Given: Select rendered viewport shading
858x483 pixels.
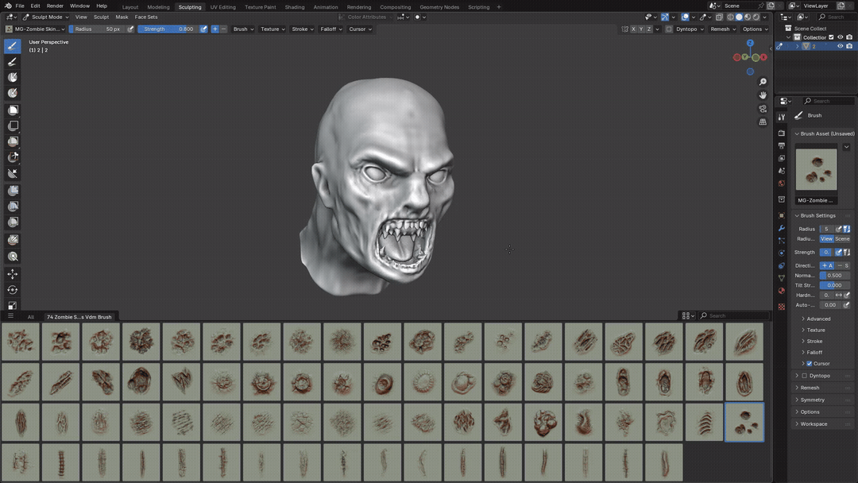Looking at the screenshot, I should (x=756, y=17).
